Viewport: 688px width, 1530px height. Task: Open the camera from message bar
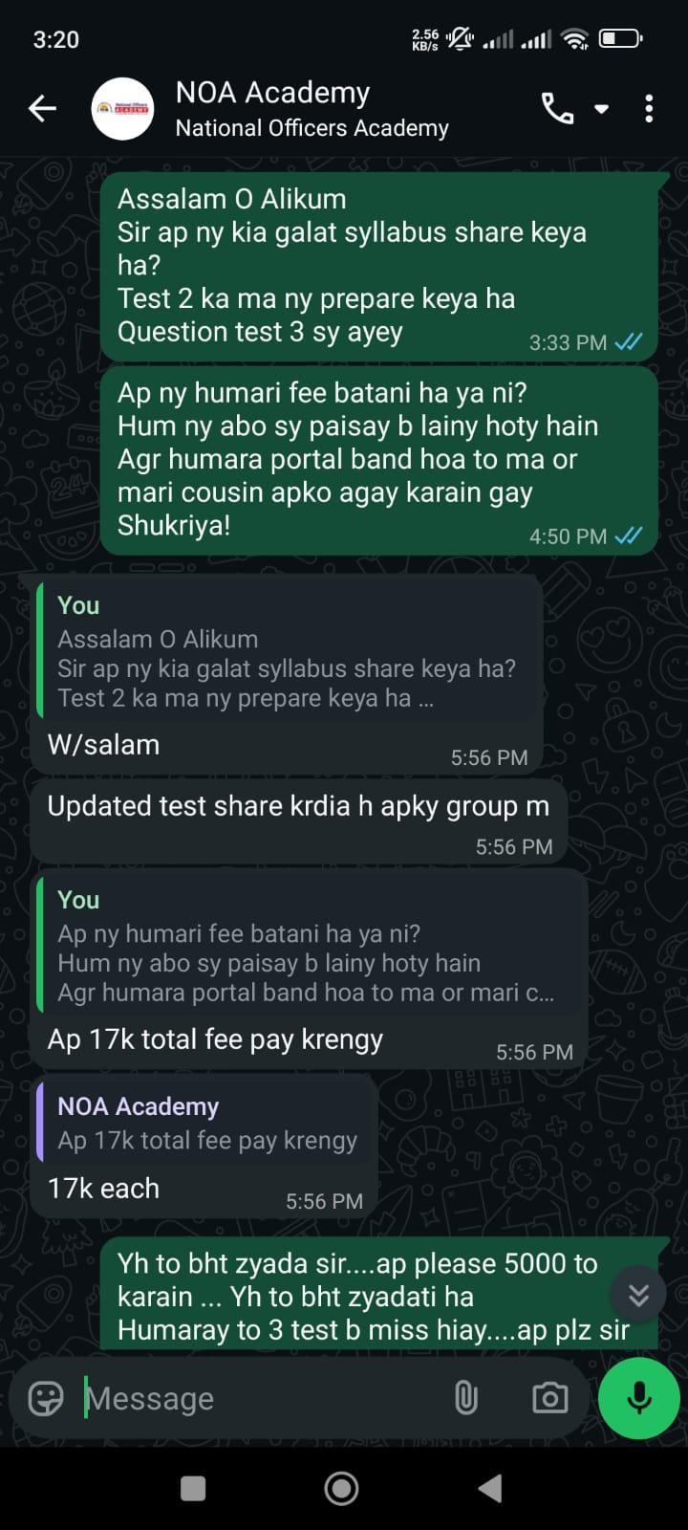(549, 1398)
